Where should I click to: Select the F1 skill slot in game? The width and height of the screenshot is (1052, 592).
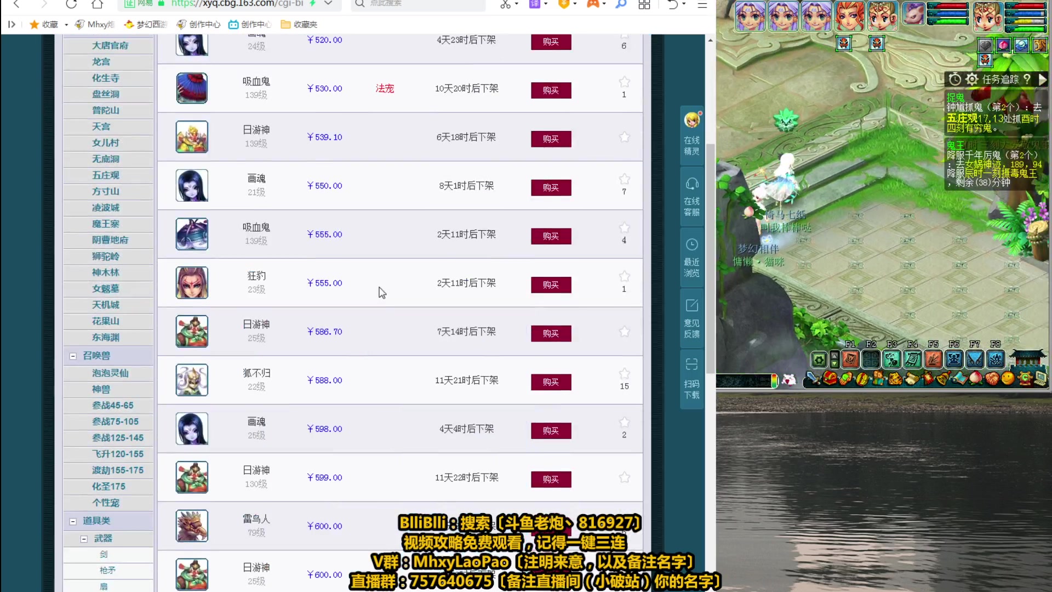850,359
